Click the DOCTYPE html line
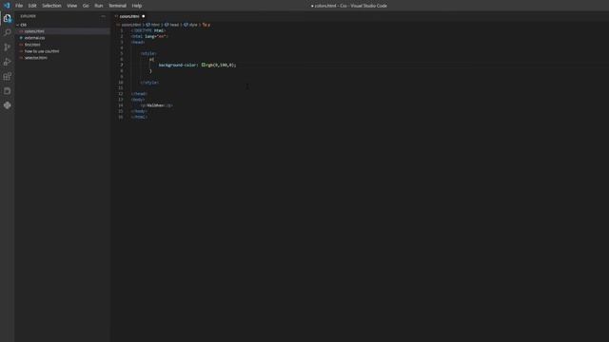The image size is (609, 342). [148, 30]
